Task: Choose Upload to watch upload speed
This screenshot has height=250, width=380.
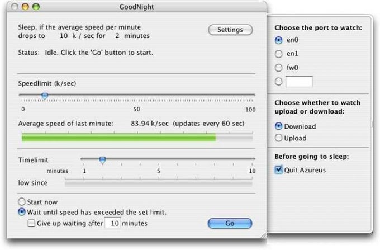Action: (x=279, y=138)
